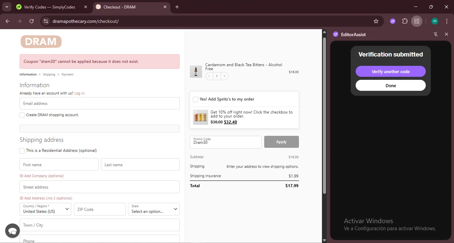Viewport: 454px width, 243px height.
Task: Expand Add Address Line 2 (optional)
Action: [46, 198]
